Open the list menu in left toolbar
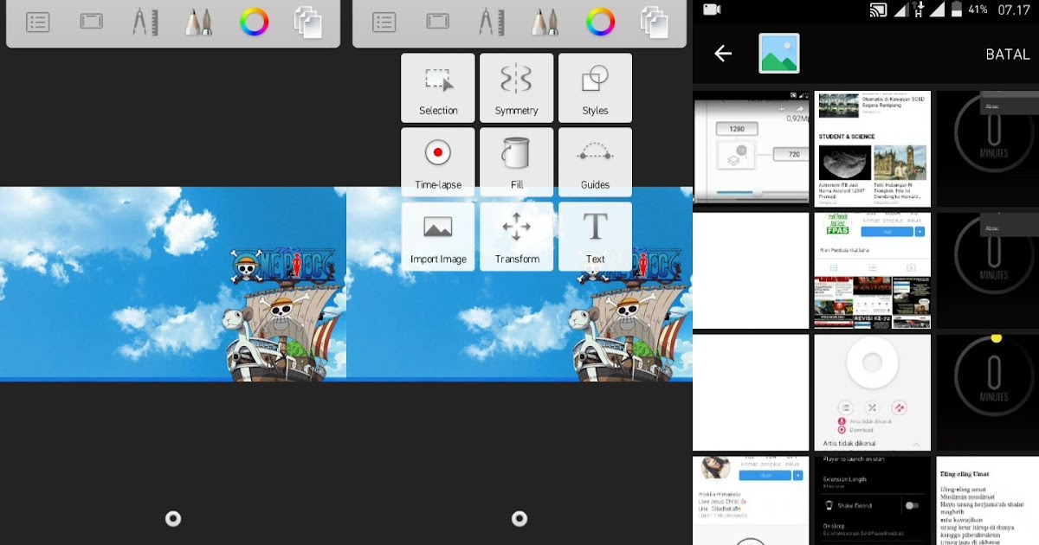Viewport: 1039px width, 545px height. coord(38,22)
